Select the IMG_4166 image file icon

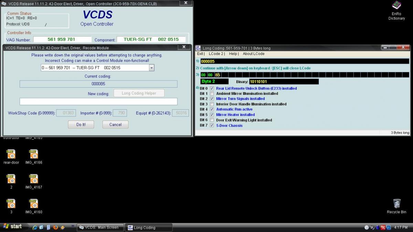(x=34, y=157)
